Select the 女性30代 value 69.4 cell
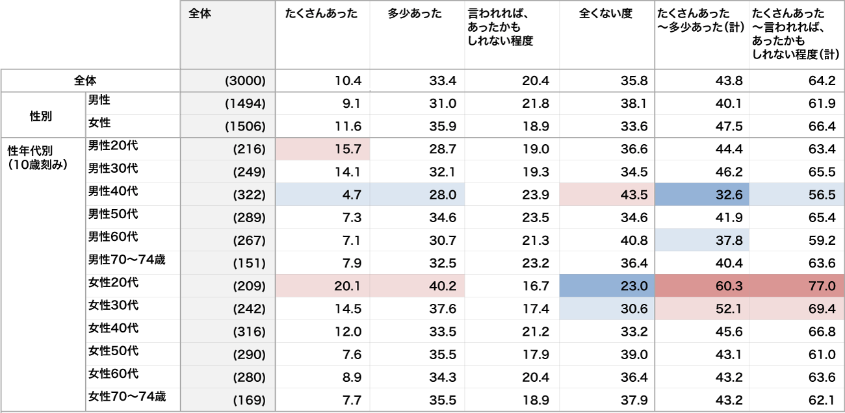This screenshot has width=845, height=413. [x=796, y=309]
